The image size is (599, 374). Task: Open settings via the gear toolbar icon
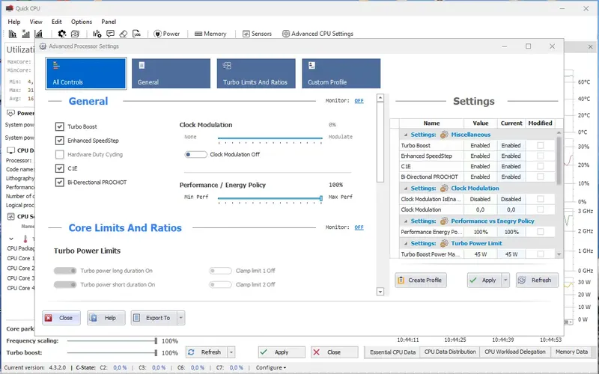(x=62, y=34)
